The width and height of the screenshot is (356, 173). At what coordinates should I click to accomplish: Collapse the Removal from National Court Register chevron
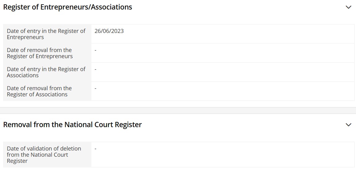[x=348, y=125]
